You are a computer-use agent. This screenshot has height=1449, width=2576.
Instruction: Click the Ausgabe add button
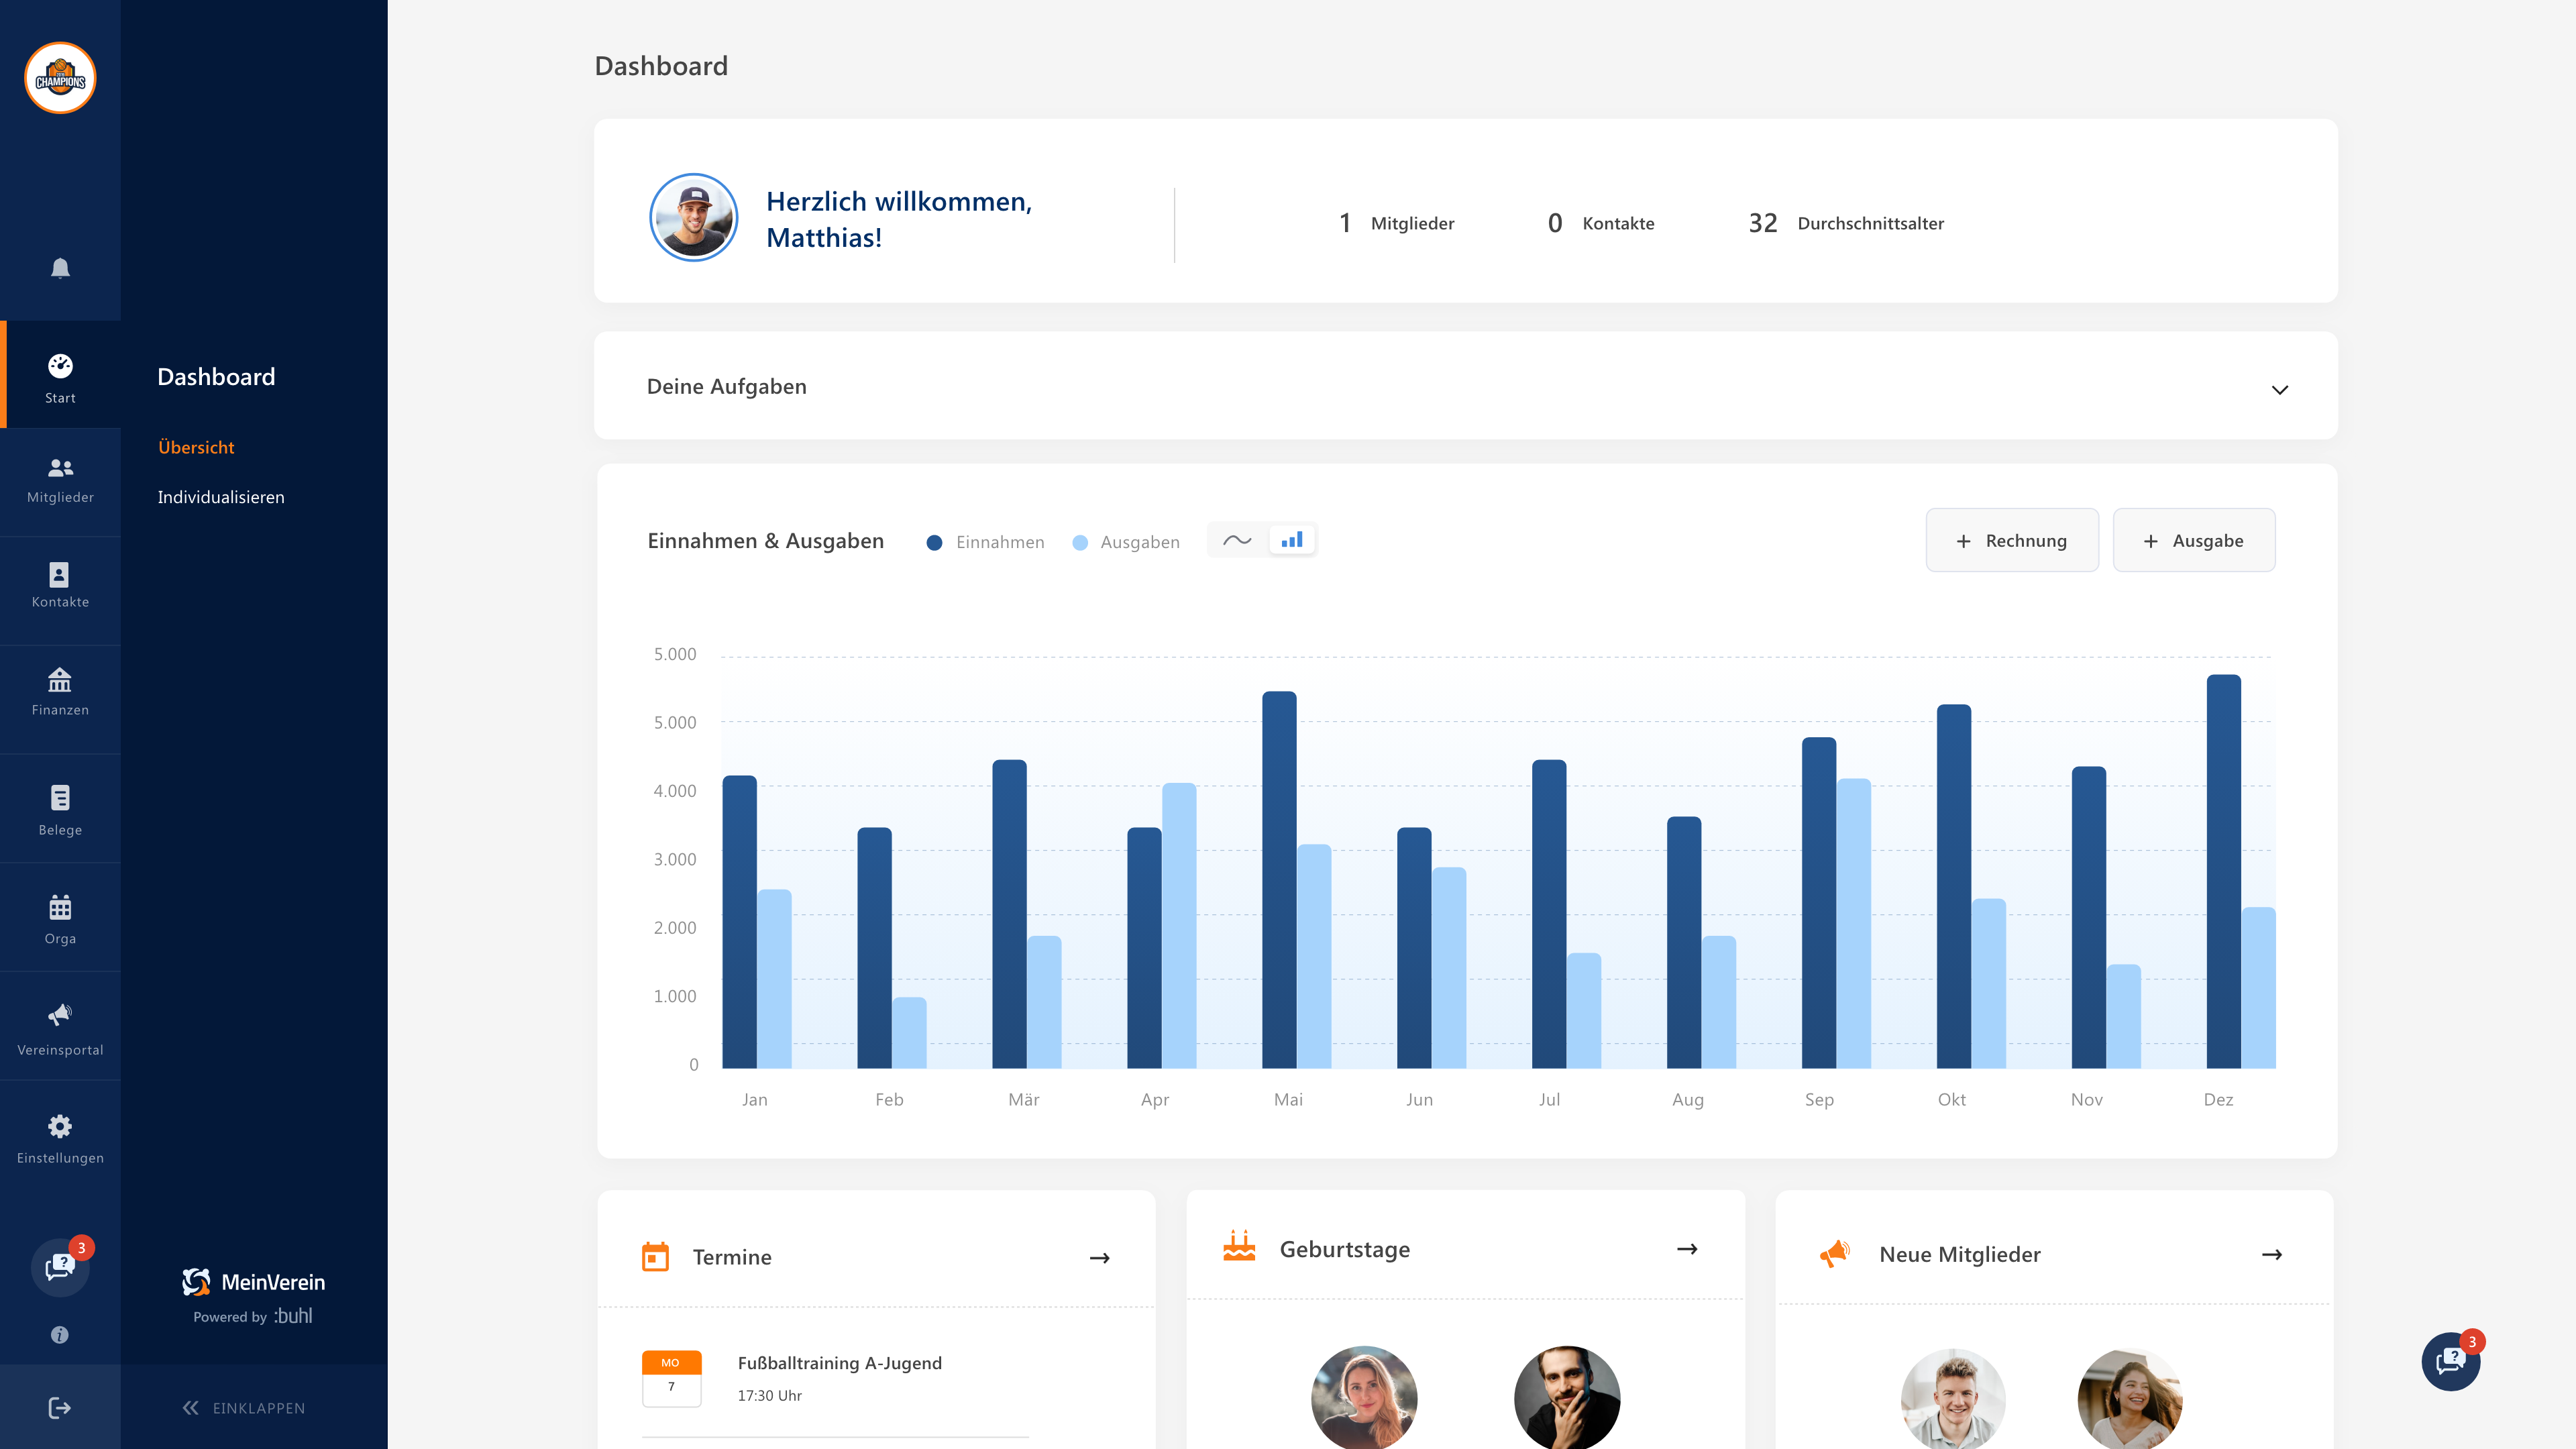[2193, 540]
